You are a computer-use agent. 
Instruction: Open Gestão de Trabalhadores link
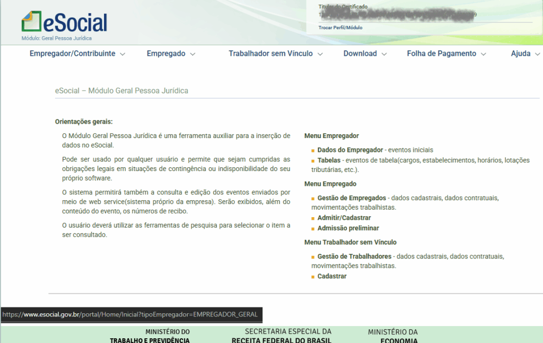(x=354, y=256)
